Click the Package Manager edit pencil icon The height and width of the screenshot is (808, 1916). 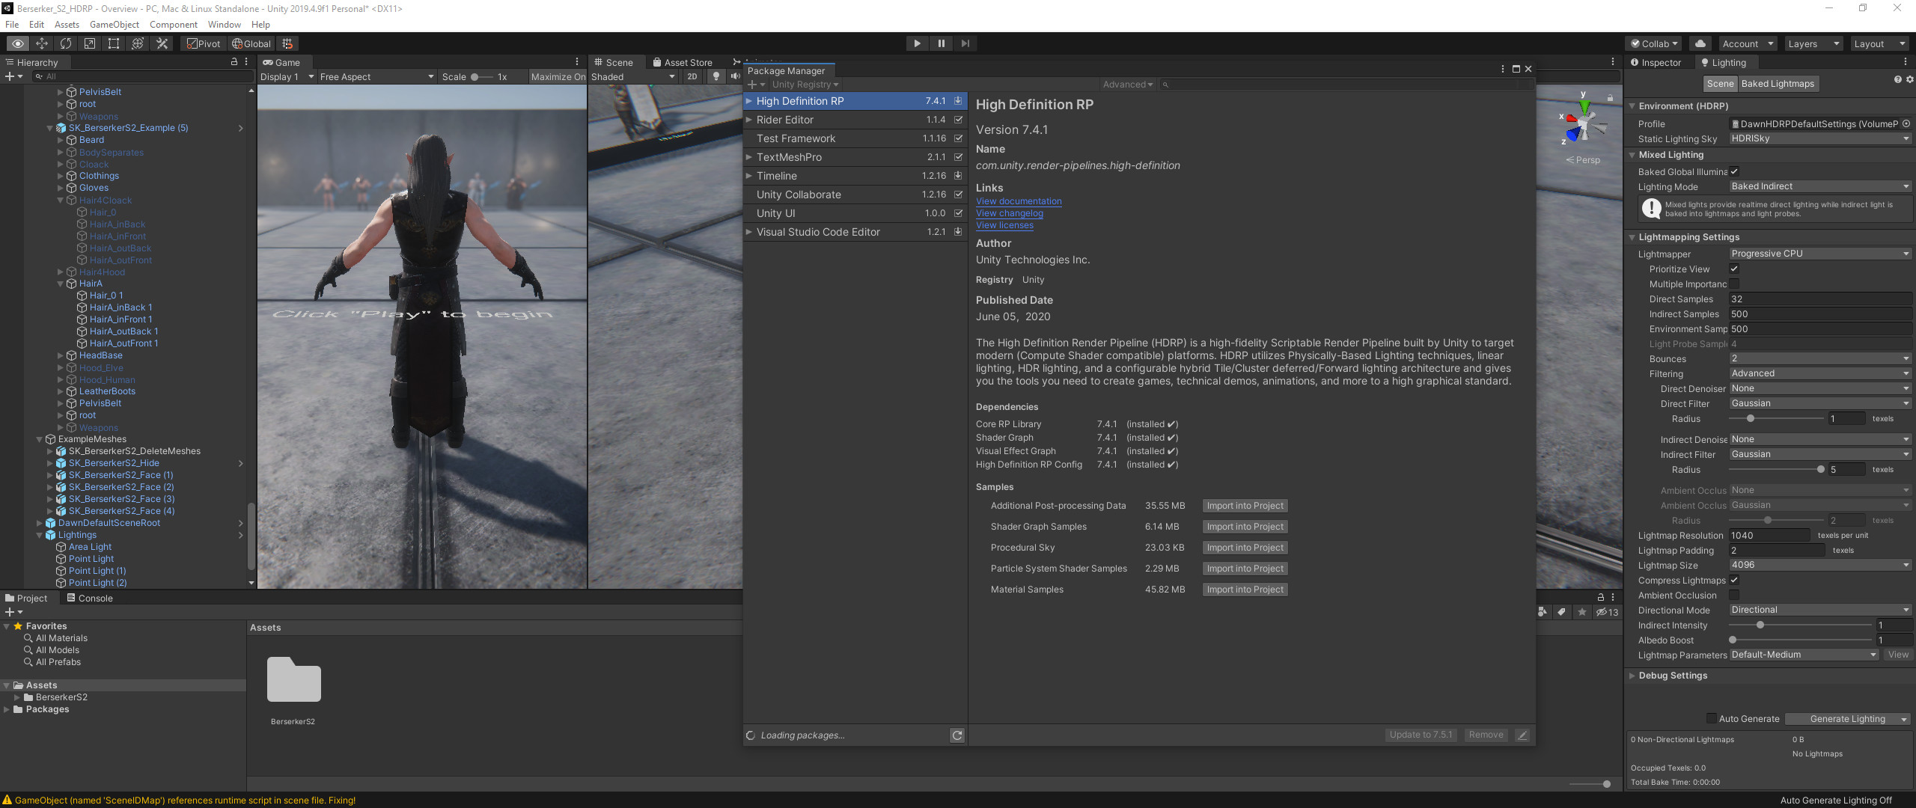click(1522, 735)
